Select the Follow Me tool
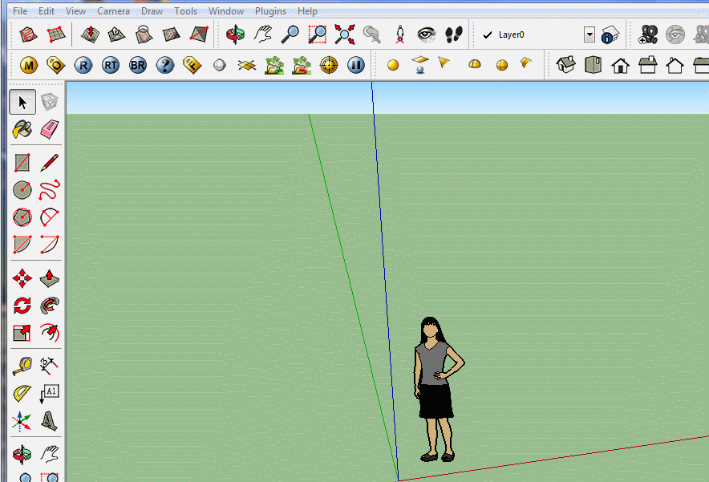The image size is (709, 482). point(49,306)
